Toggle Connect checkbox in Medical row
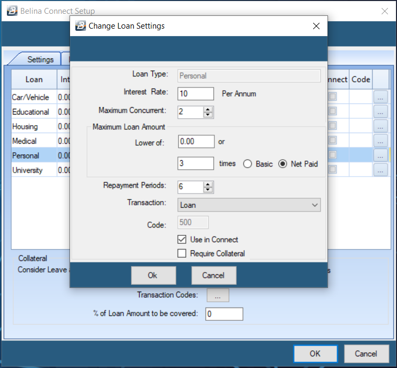 point(332,140)
